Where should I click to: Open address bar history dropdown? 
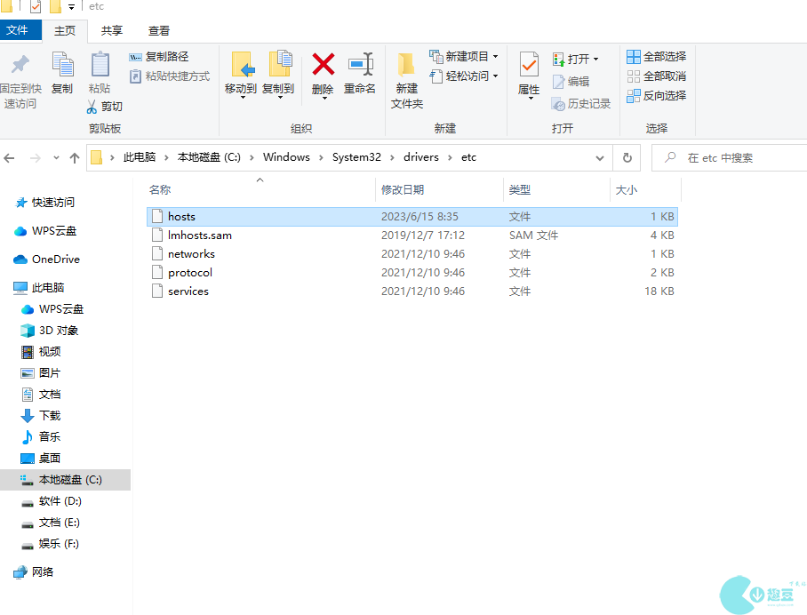click(600, 157)
